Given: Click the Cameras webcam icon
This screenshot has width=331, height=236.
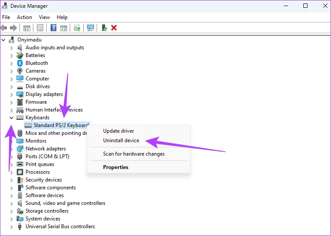Looking at the screenshot, I should pyautogui.click(x=20, y=71).
